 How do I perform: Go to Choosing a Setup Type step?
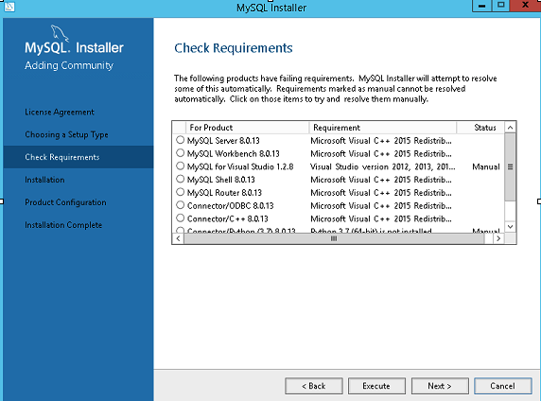pos(66,134)
